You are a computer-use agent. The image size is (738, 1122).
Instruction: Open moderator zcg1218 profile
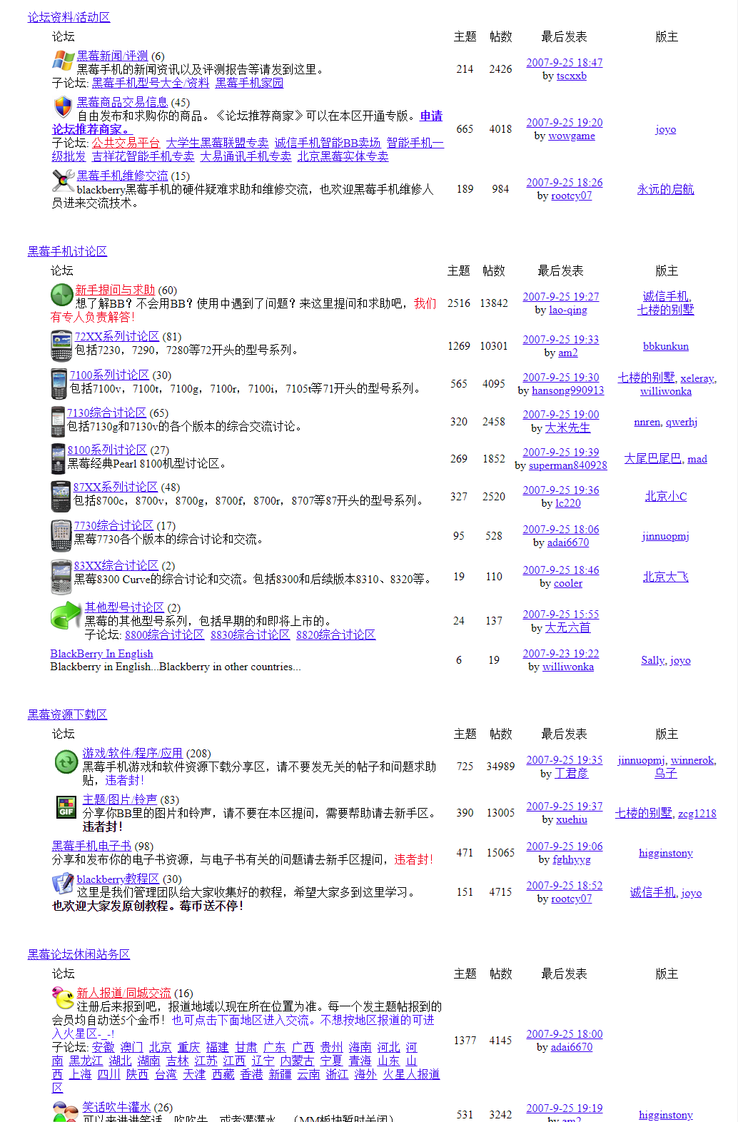pyautogui.click(x=697, y=813)
